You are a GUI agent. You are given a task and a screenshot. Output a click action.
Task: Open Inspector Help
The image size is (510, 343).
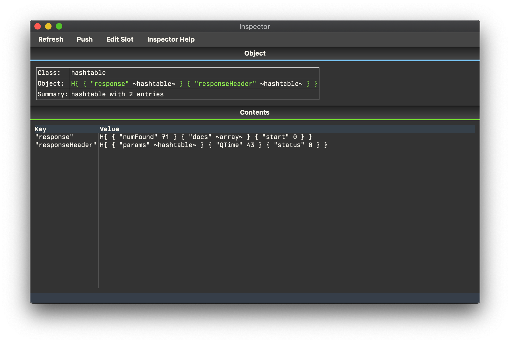tap(171, 39)
